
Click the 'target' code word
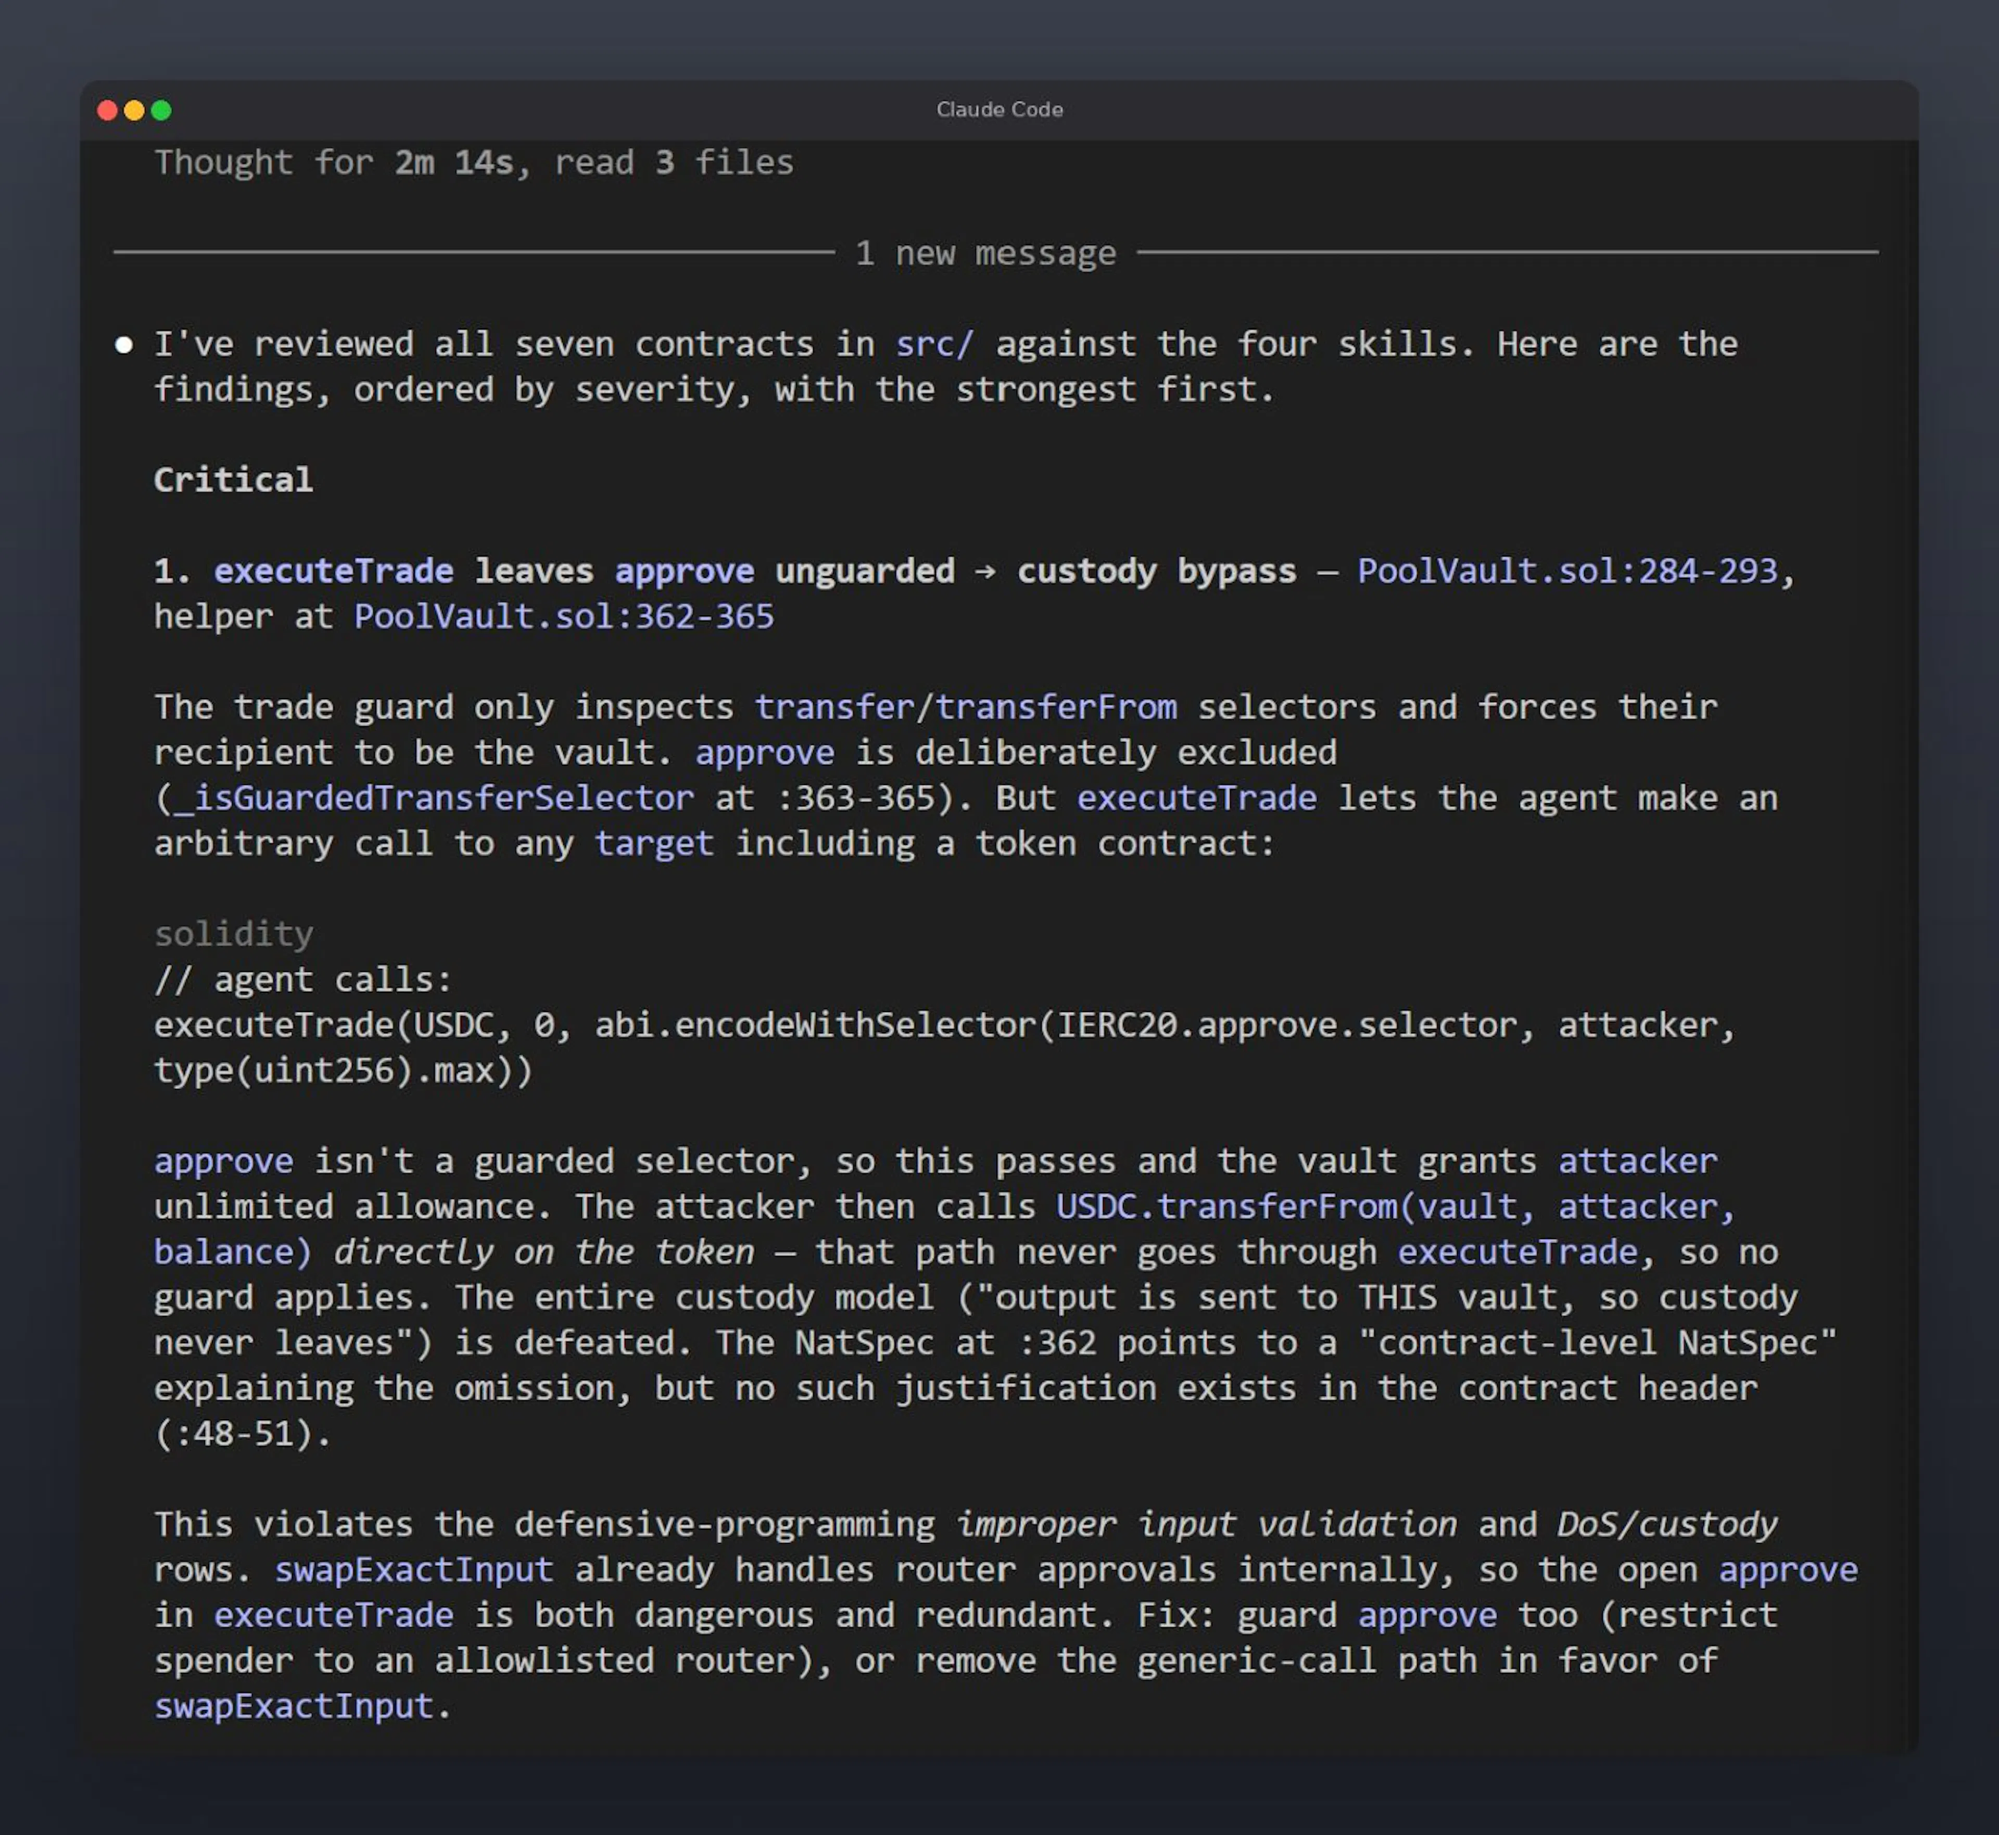pyautogui.click(x=653, y=844)
